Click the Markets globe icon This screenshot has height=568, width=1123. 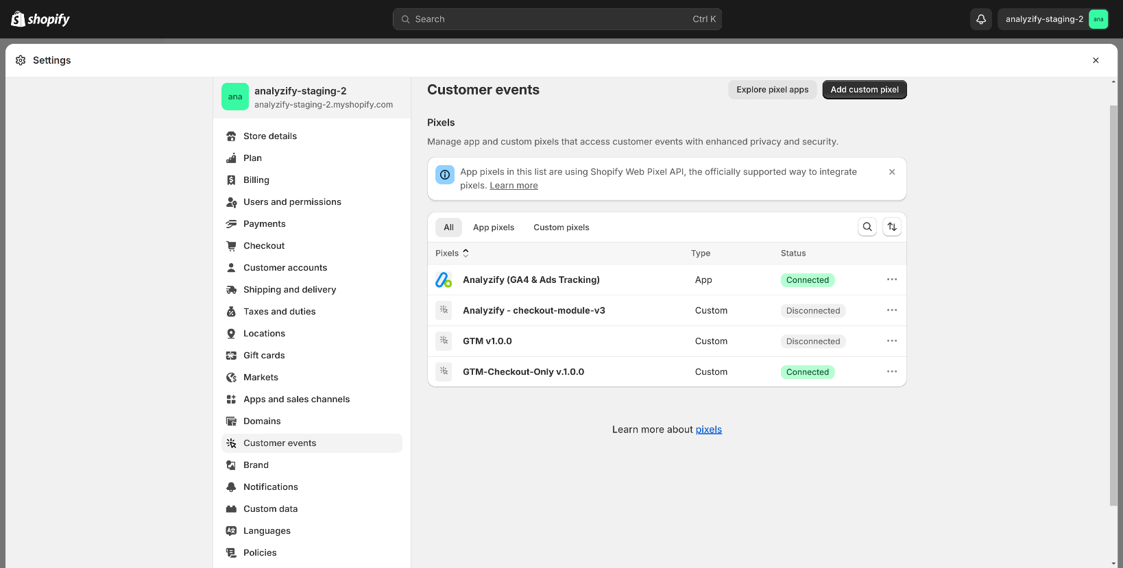pos(231,378)
